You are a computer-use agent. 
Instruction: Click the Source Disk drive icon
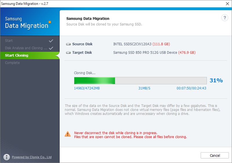pyautogui.click(x=68, y=44)
